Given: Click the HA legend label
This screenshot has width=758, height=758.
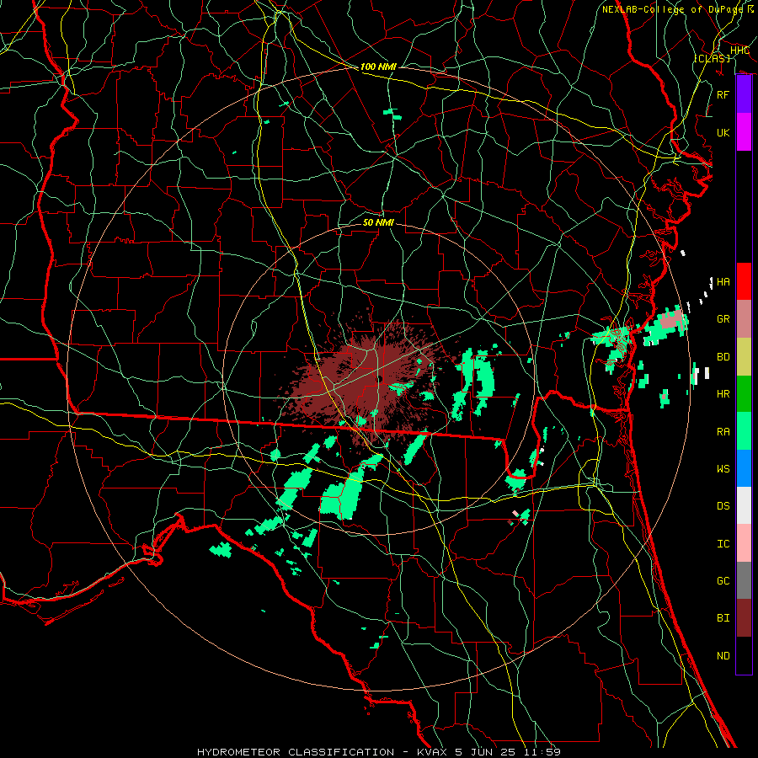Looking at the screenshot, I should pyautogui.click(x=723, y=282).
